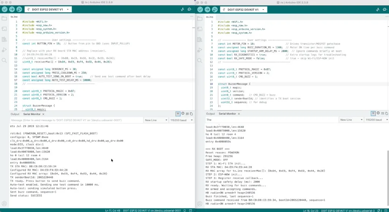This screenshot has height=212, width=389.
Task: Toggle autoscroll in rx Serial Monitor
Action: pyautogui.click(x=373, y=113)
